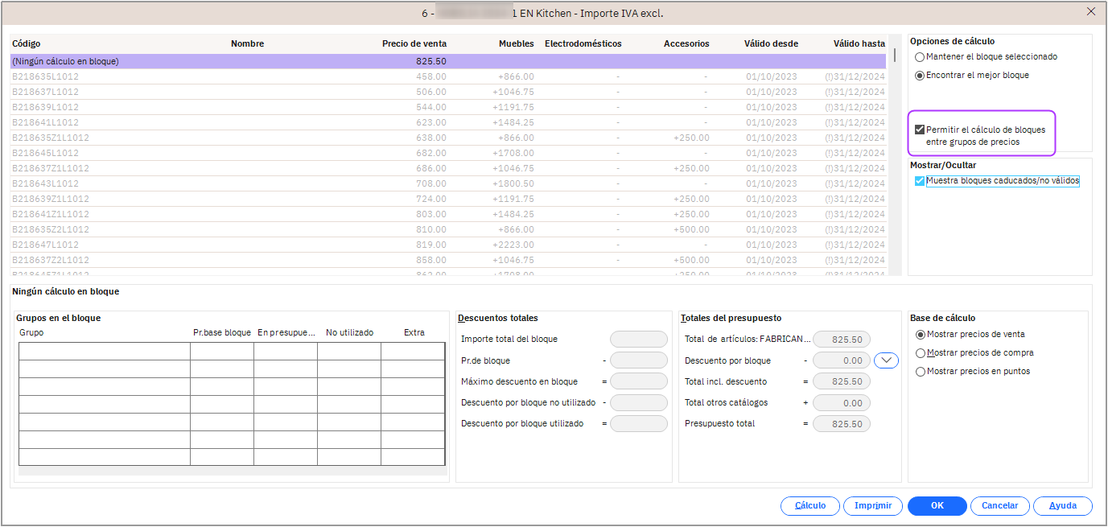Click the Cálculo button
This screenshot has width=1108, height=527.
(809, 506)
